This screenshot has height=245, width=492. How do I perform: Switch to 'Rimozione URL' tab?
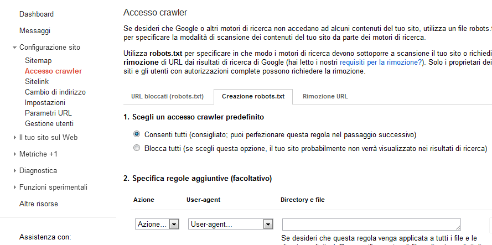325,96
